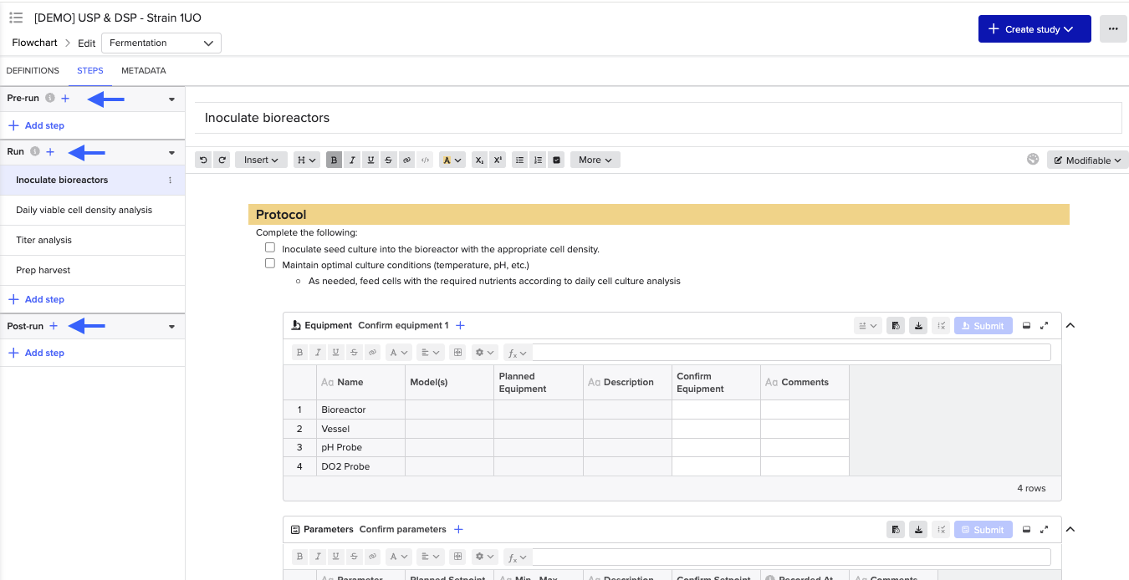This screenshot has width=1129, height=580.
Task: Open the text highlight color picker
Action: click(x=452, y=160)
